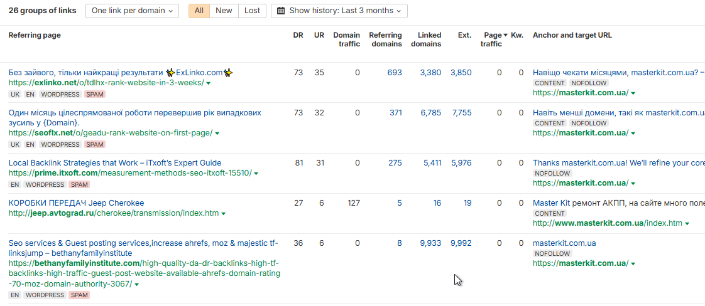Open the iTxoft's Expert Guide page link
The width and height of the screenshot is (705, 306).
click(115, 163)
